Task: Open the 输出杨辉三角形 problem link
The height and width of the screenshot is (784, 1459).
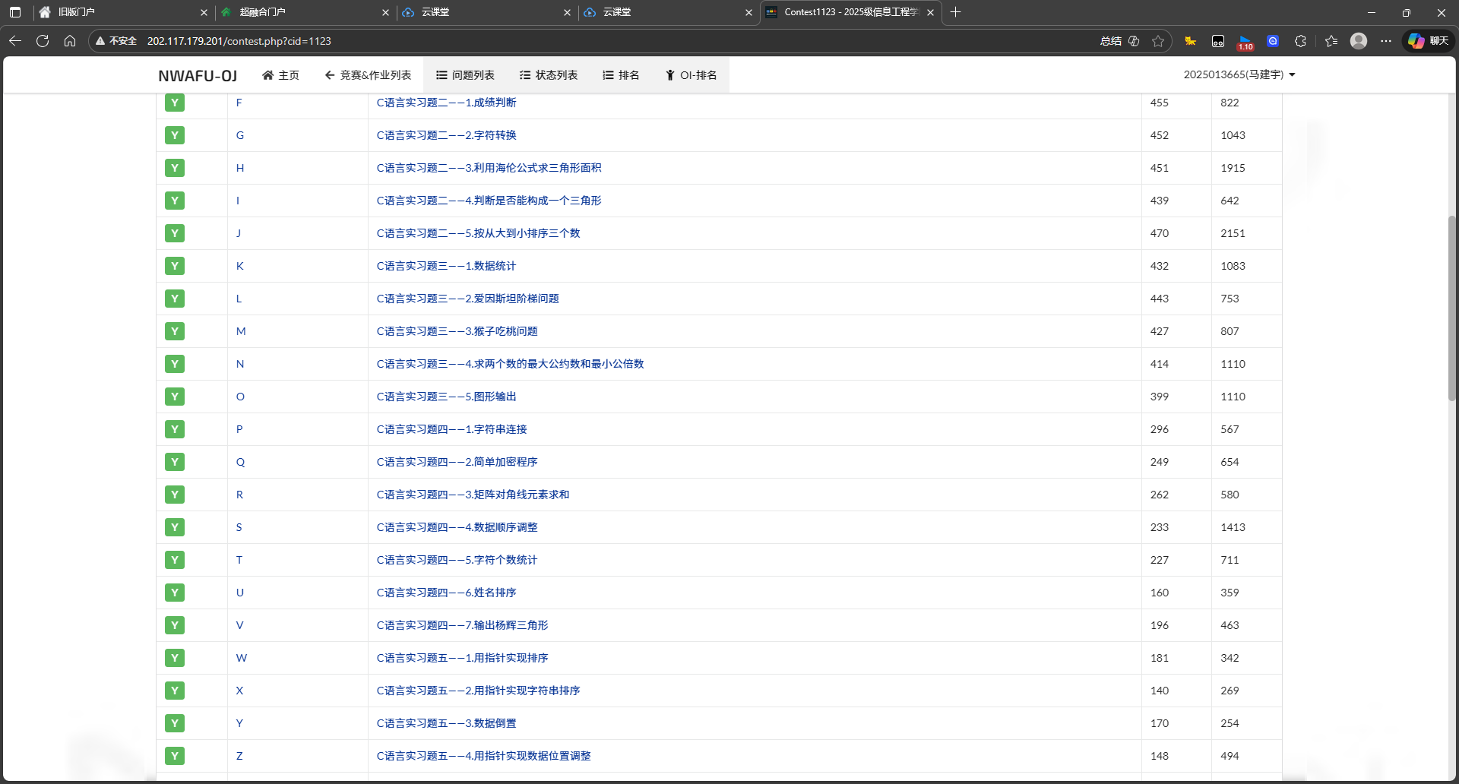Action: click(462, 625)
